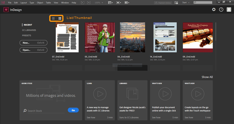Click the blue Go button
234x124 pixels.
point(73,110)
